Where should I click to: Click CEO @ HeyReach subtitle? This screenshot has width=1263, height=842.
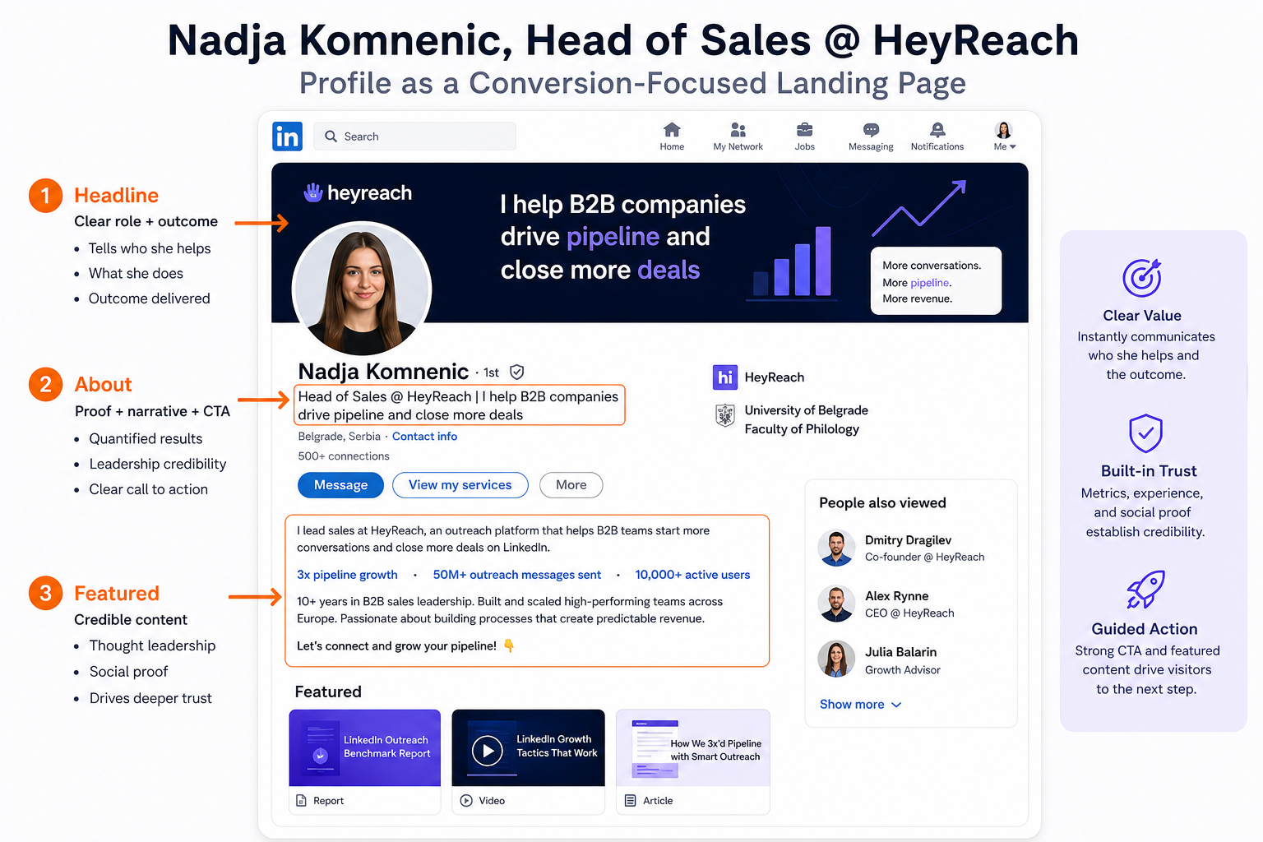click(x=909, y=613)
